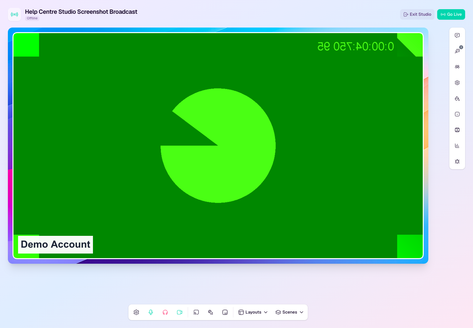Screen dimensions: 473x328
Task: Open the film reel media panel
Action: tap(457, 130)
